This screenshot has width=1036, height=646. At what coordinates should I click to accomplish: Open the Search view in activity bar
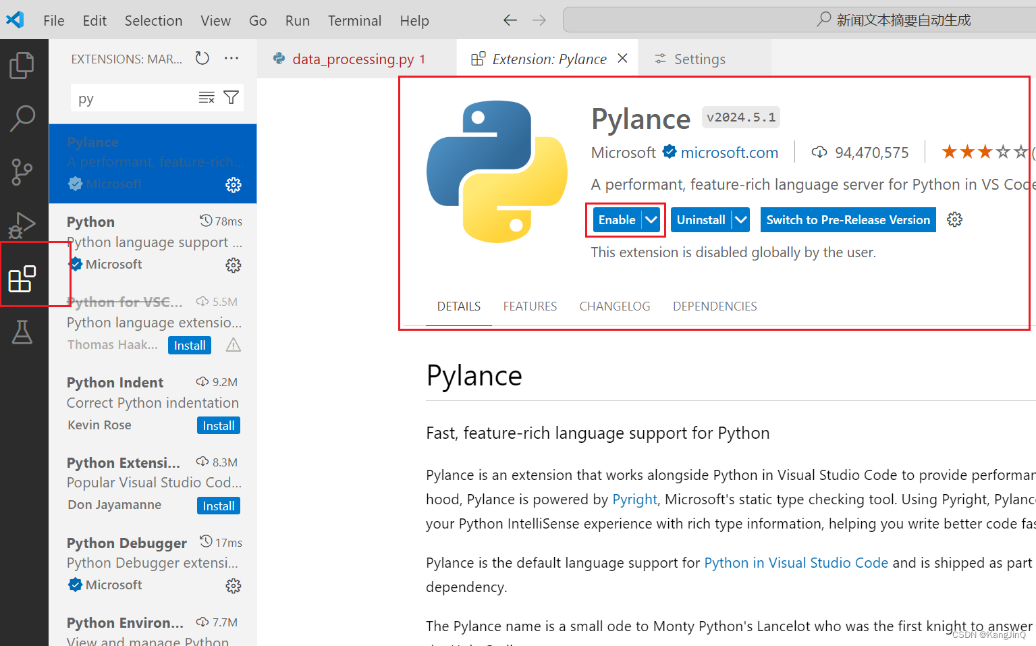22,118
